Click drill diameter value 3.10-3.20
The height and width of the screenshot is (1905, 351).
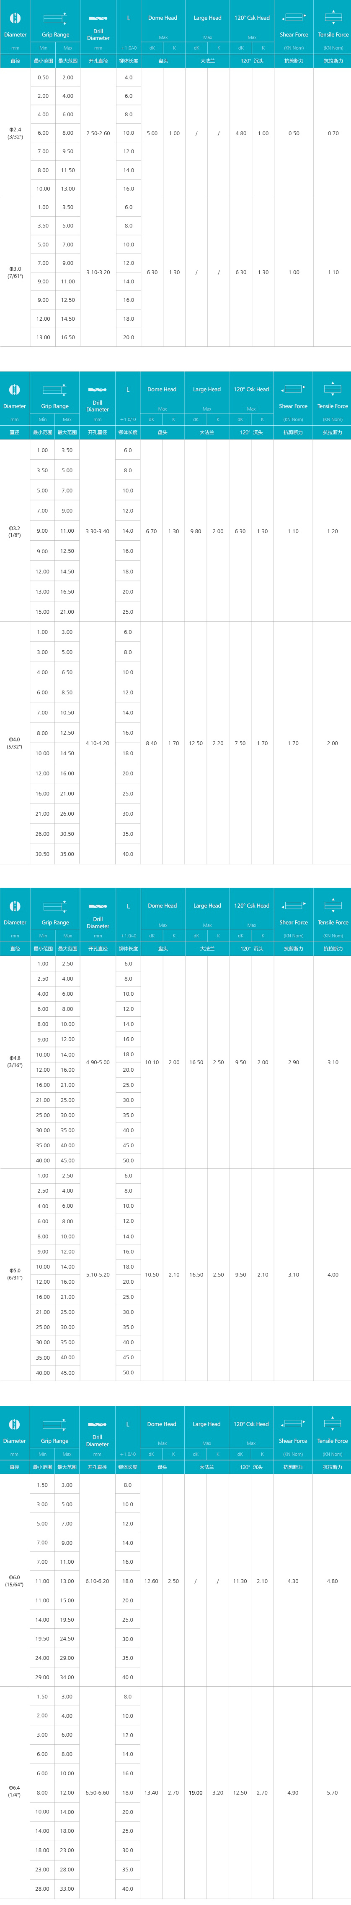point(98,272)
